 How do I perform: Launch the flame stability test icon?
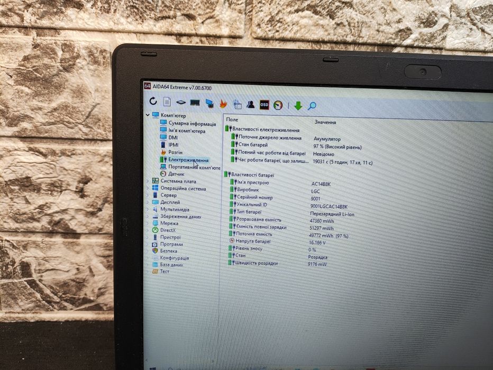[x=223, y=104]
